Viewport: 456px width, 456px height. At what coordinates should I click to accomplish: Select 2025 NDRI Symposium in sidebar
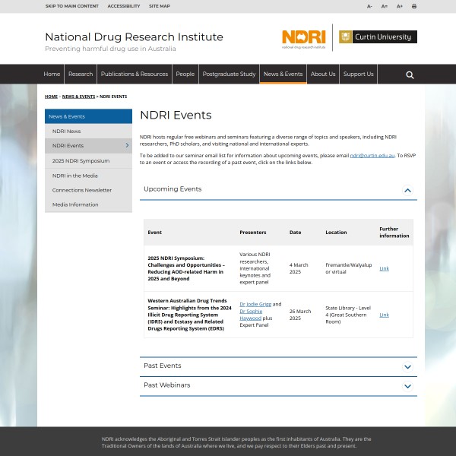[x=81, y=160]
